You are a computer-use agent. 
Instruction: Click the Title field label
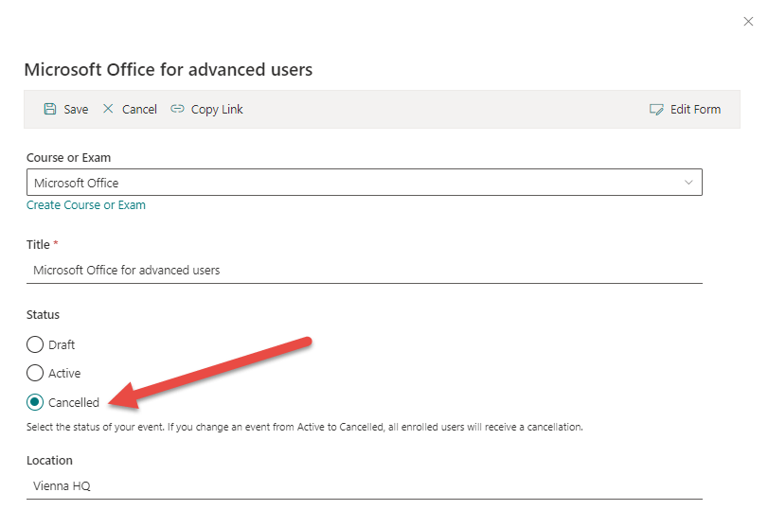38,245
